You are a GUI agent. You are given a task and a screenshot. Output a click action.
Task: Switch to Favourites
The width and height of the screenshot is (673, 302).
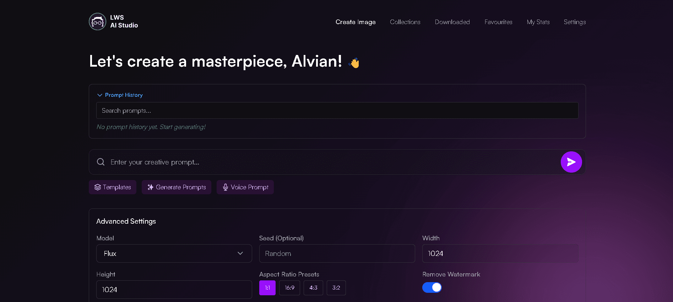tap(498, 22)
